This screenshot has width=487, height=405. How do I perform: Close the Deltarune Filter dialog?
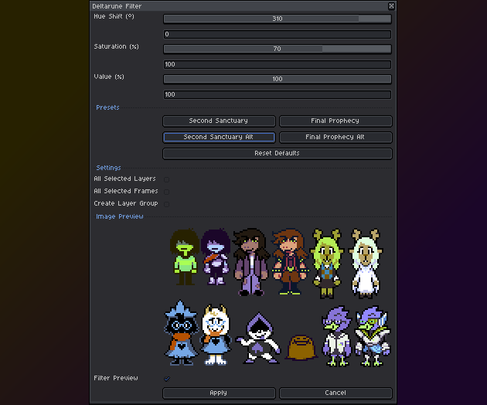(x=391, y=6)
